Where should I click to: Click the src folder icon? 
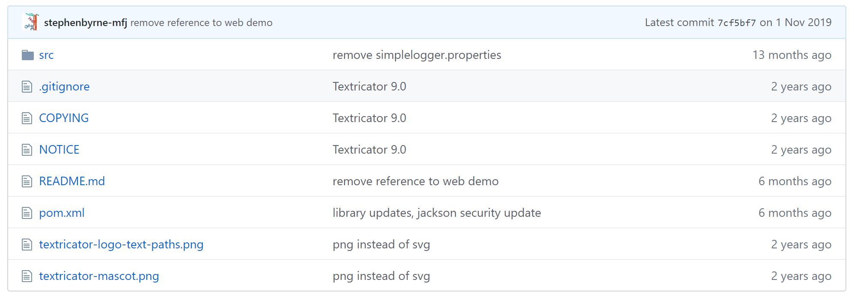click(27, 55)
